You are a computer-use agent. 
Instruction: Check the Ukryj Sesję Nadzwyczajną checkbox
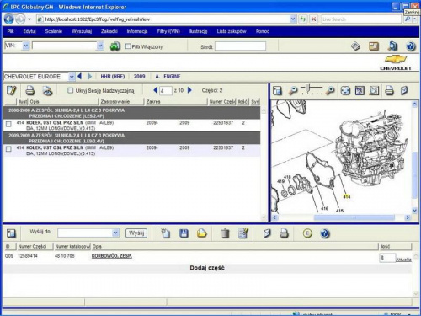pyautogui.click(x=71, y=90)
